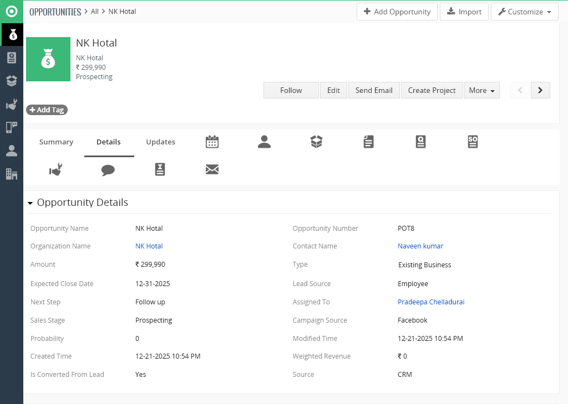Click the Amount value ₹ 299,990 in details

pyautogui.click(x=150, y=265)
